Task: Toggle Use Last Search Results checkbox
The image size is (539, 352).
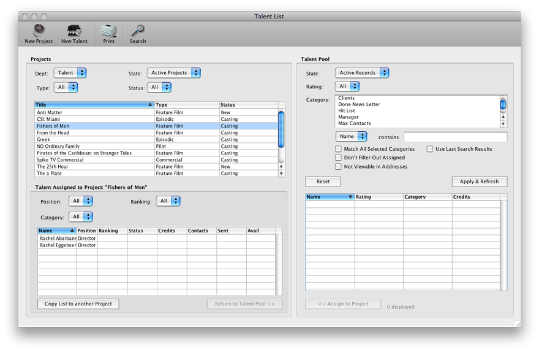Action: 430,149
